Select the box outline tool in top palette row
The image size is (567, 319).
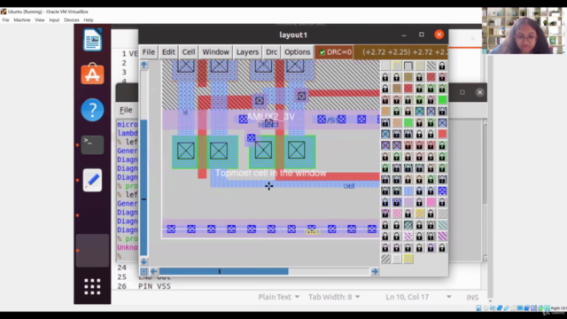(408, 66)
